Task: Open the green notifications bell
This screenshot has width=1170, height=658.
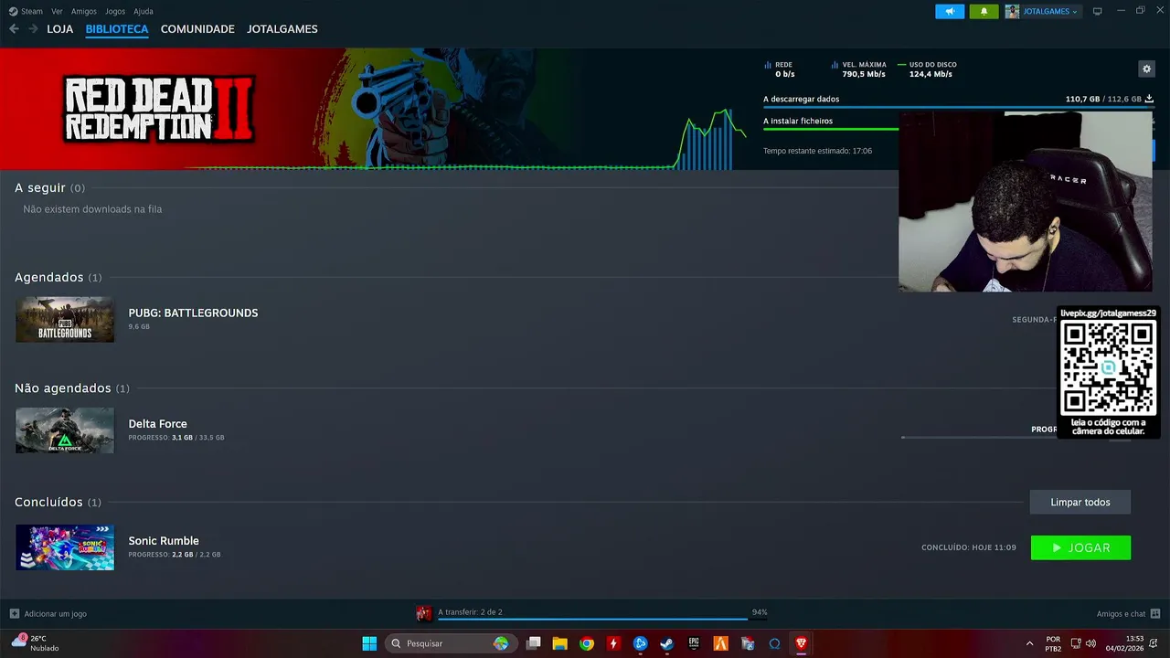Action: coord(984,11)
